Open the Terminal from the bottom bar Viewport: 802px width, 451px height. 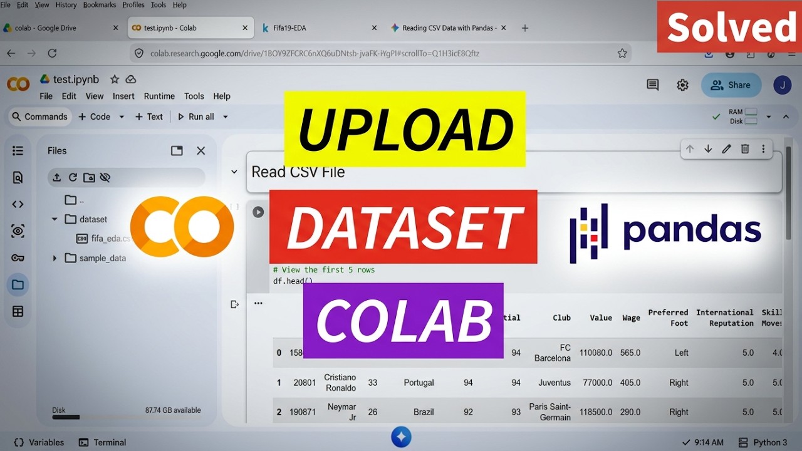[102, 442]
